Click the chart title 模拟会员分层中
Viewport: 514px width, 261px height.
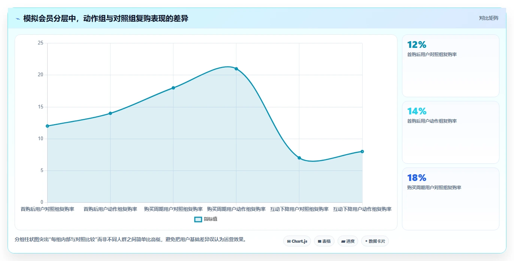pos(106,19)
